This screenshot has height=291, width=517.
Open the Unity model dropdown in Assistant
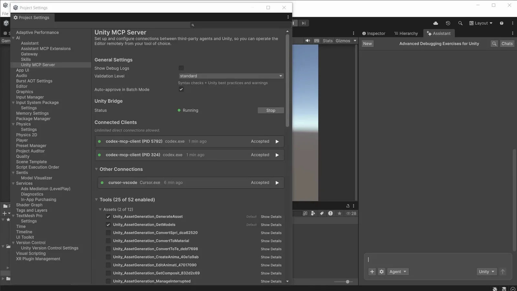click(x=486, y=272)
